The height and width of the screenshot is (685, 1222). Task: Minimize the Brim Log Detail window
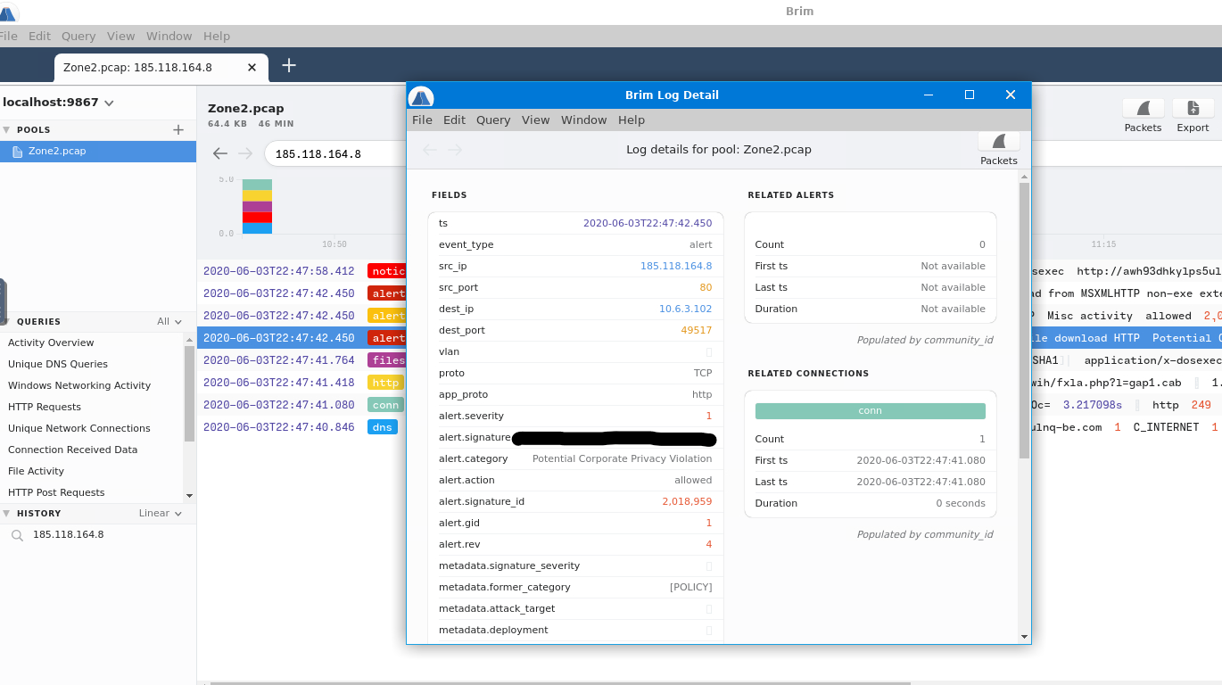(929, 95)
